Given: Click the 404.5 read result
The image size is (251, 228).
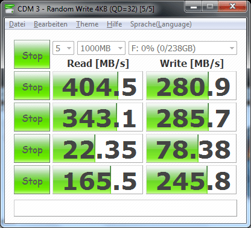Looking at the screenshot, I should (x=98, y=86).
